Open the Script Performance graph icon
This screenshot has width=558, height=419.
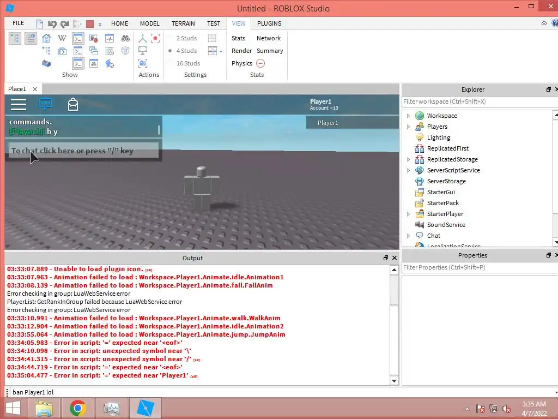pos(109,38)
